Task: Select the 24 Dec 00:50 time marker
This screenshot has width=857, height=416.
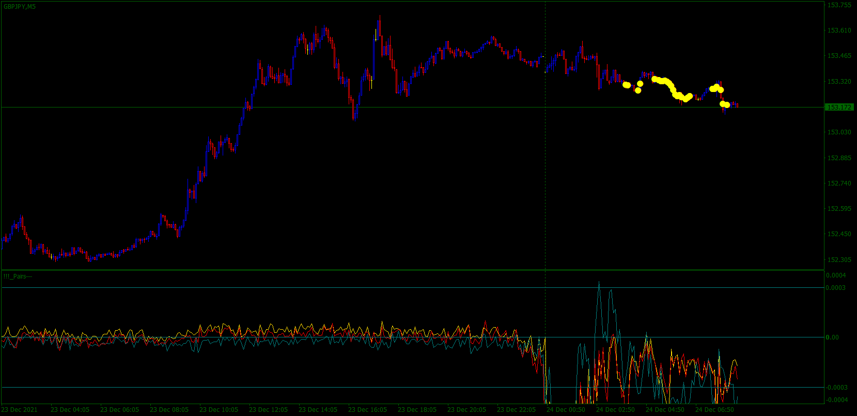Action: pyautogui.click(x=566, y=410)
